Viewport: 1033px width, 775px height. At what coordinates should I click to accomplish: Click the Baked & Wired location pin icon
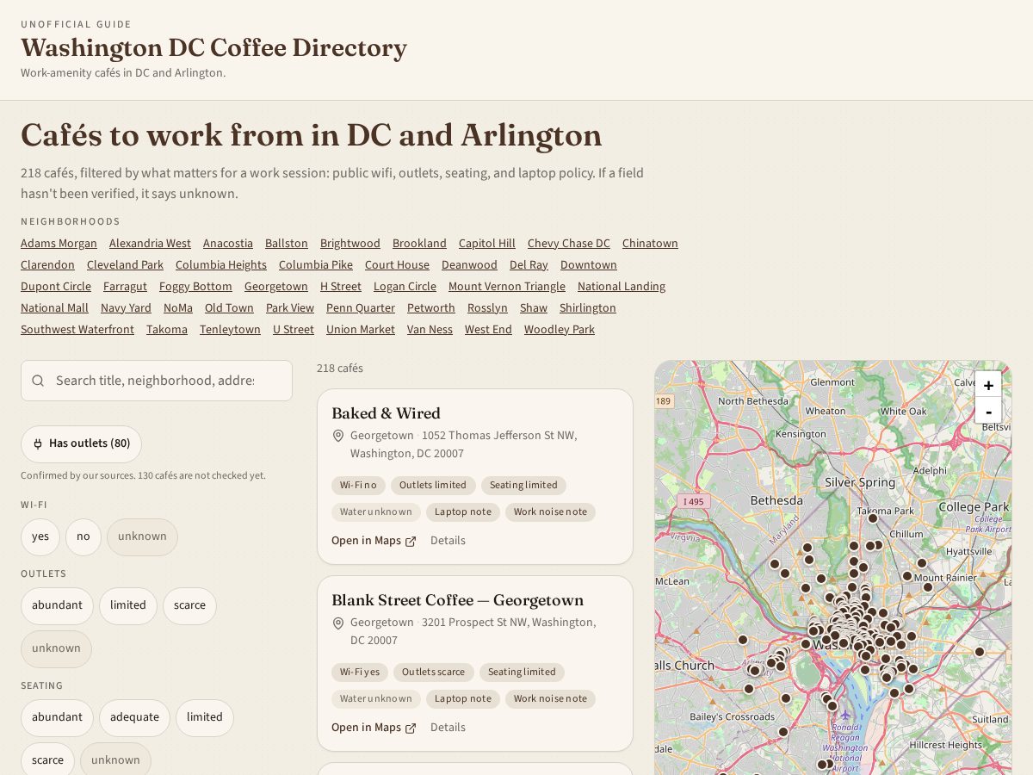(x=338, y=436)
